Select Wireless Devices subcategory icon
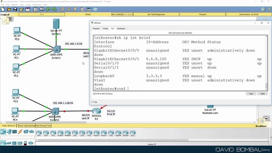The image size is (272, 153). pyautogui.click(x=20, y=143)
